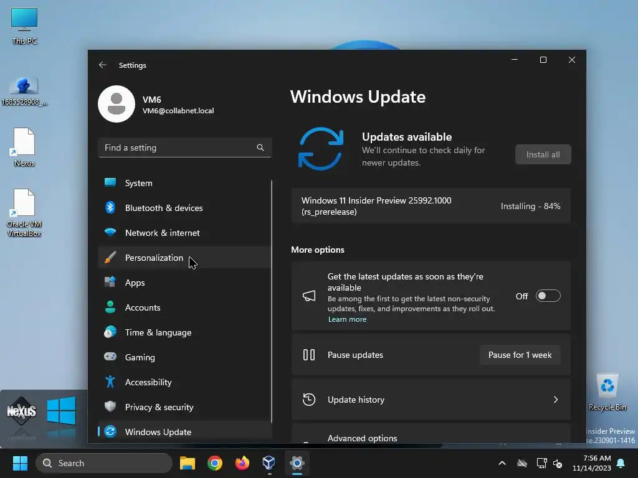
Task: Click the megaphone icon beside latest updates
Action: [309, 296]
